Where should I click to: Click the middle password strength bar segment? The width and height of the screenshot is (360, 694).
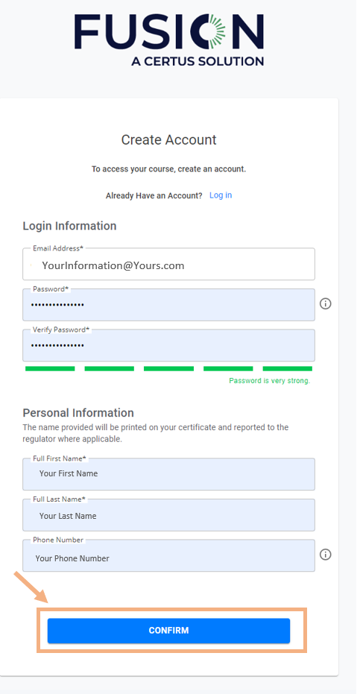click(168, 369)
